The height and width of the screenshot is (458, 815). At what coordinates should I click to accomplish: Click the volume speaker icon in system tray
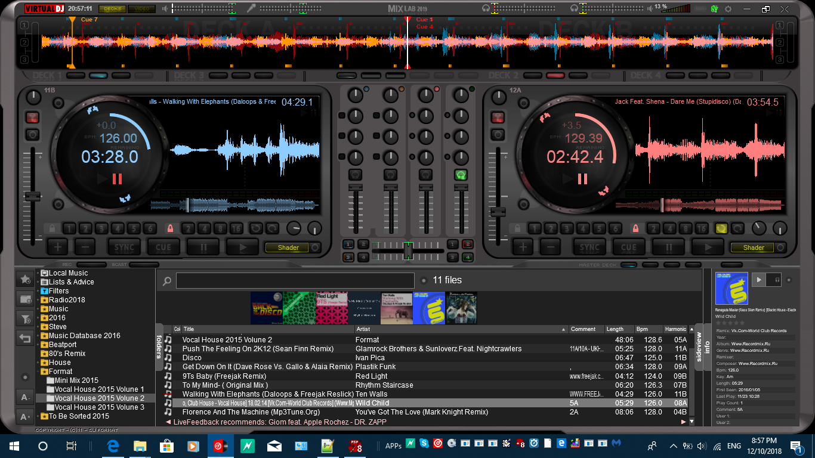[x=701, y=446]
